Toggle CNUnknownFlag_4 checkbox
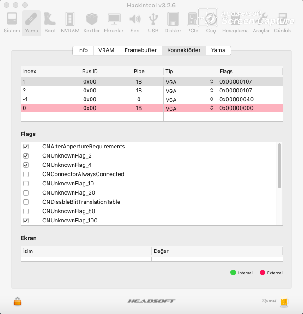The width and height of the screenshot is (303, 314). 26,165
